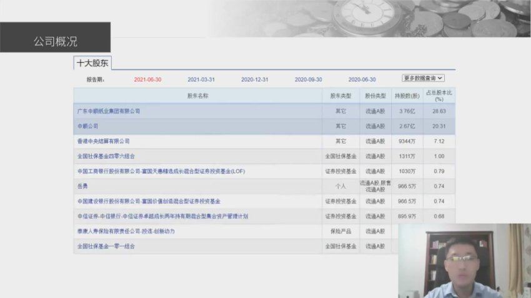This screenshot has height=298, width=531.
Task: Click the 股份类型 column header
Action: 375,96
